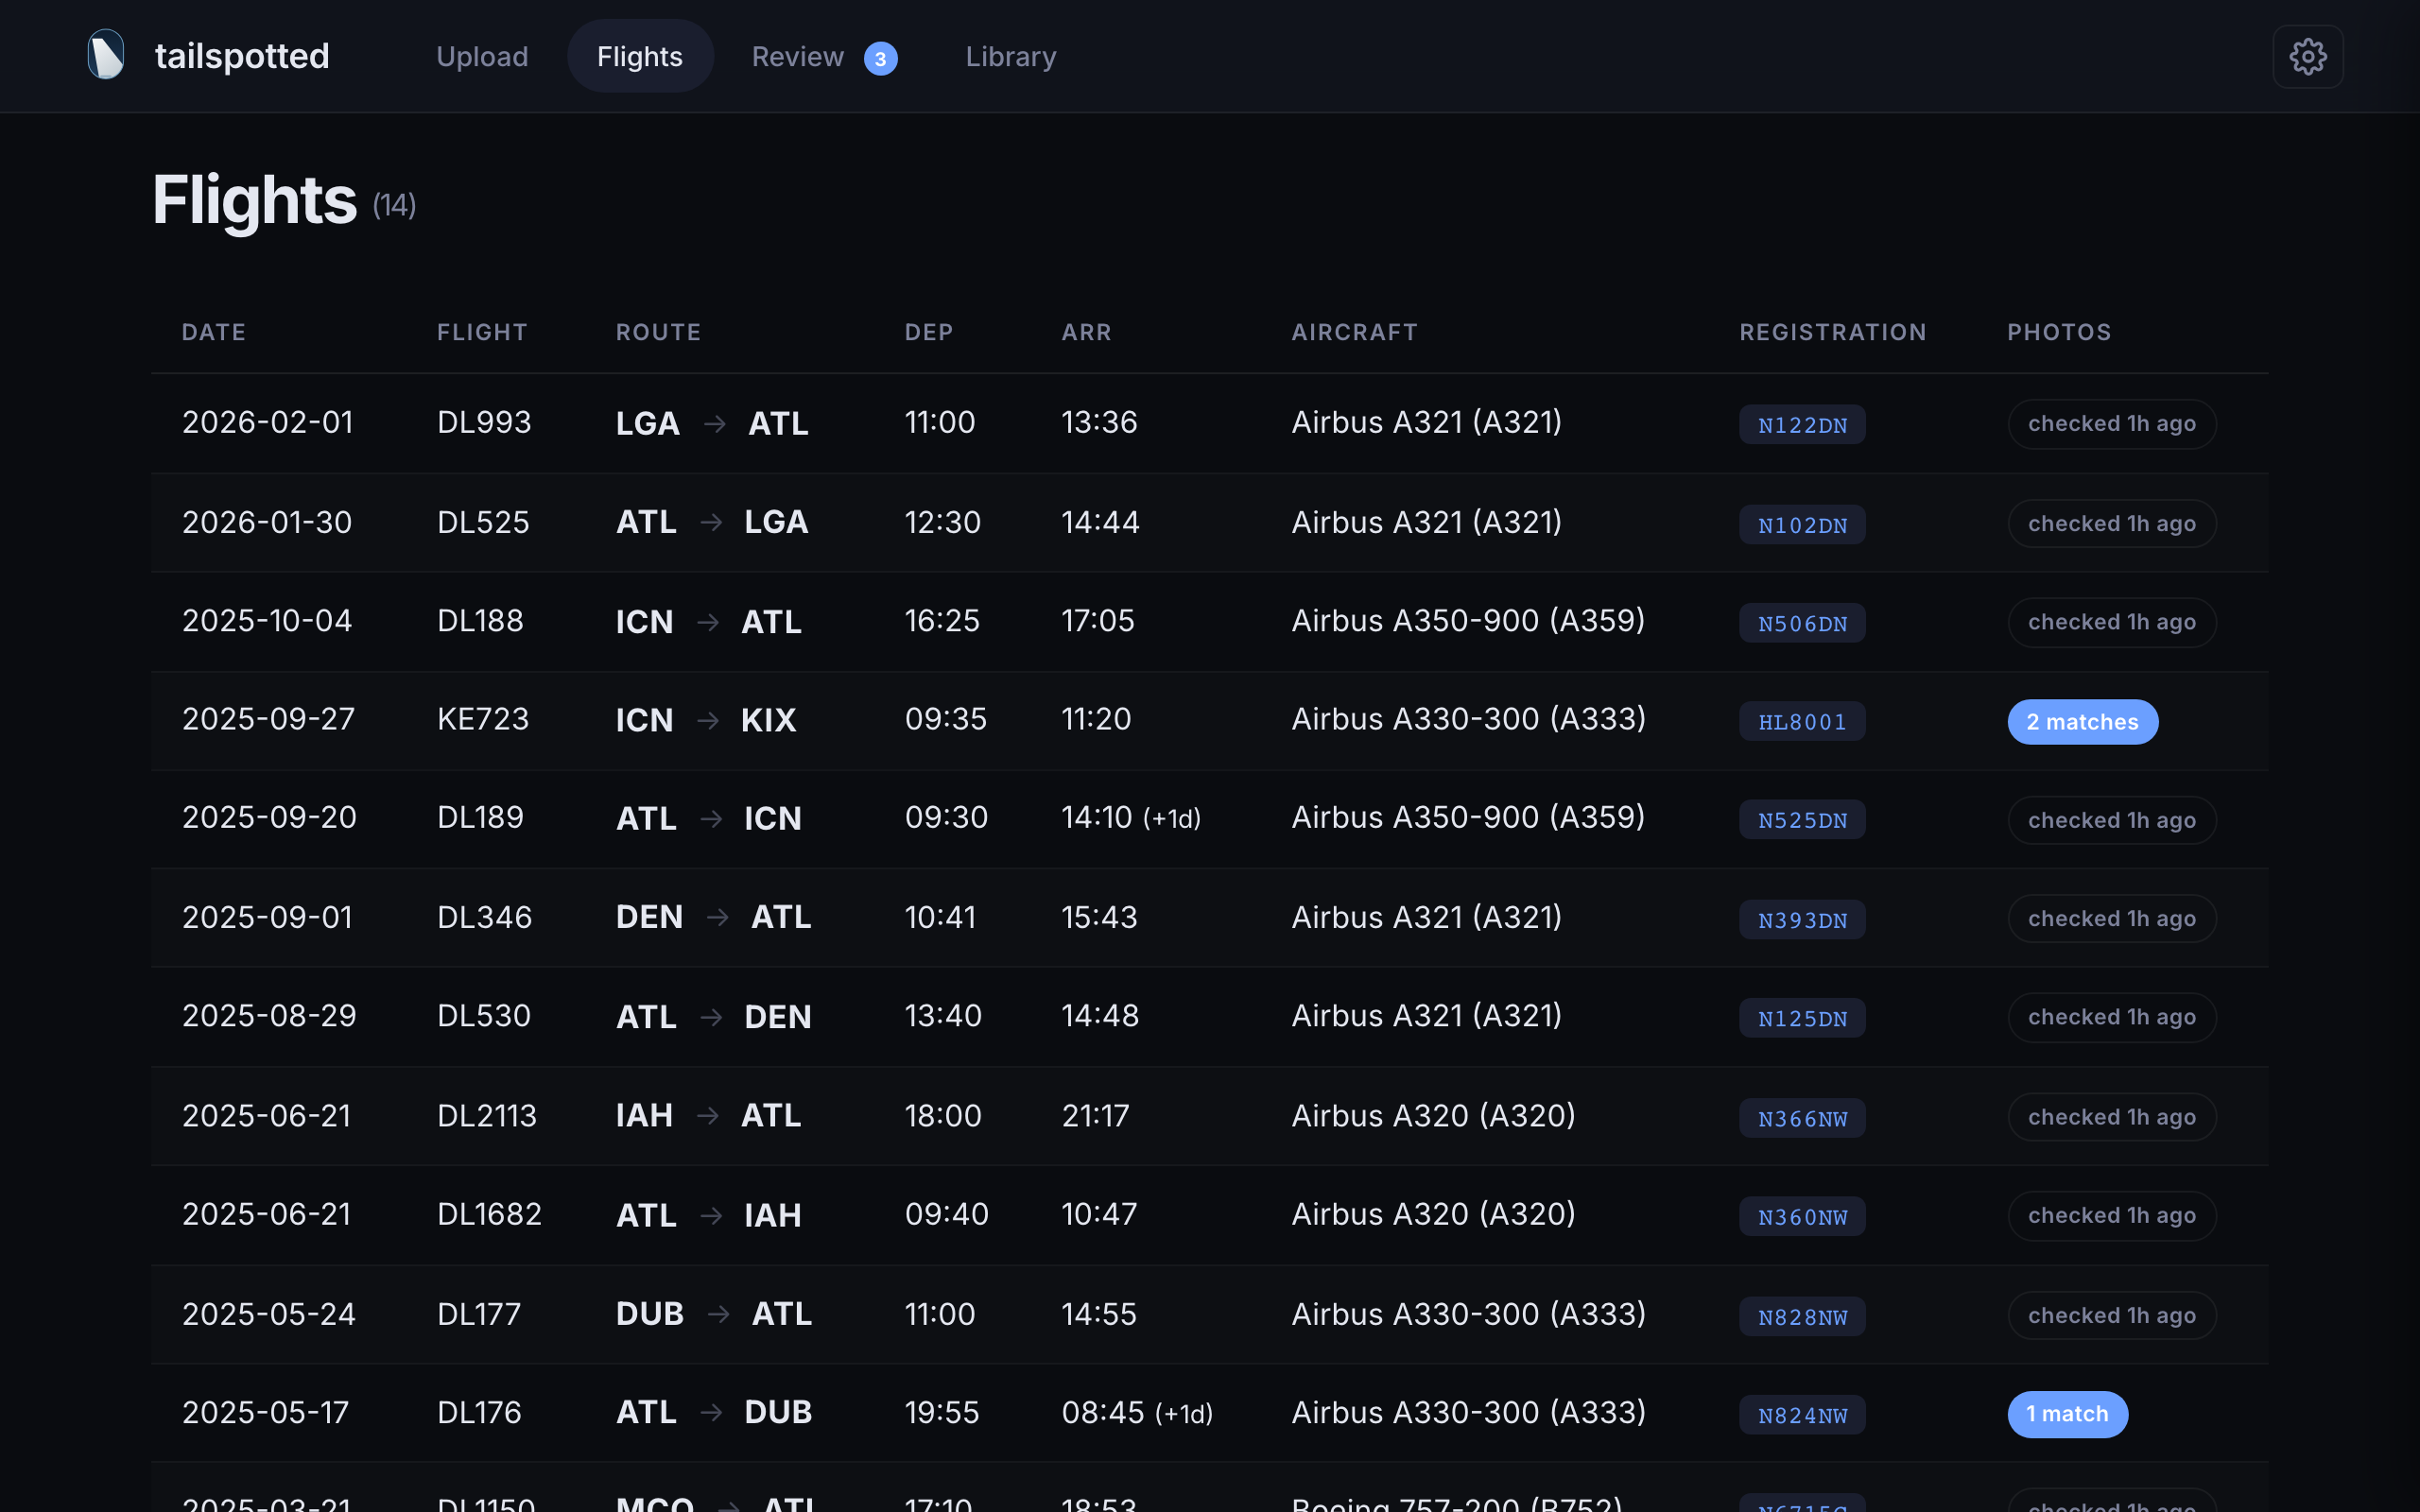Sort by the REGISTRATION column header
The width and height of the screenshot is (2420, 1512).
[x=1832, y=332]
